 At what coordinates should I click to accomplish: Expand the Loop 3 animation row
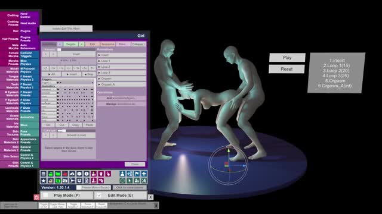click(122, 73)
